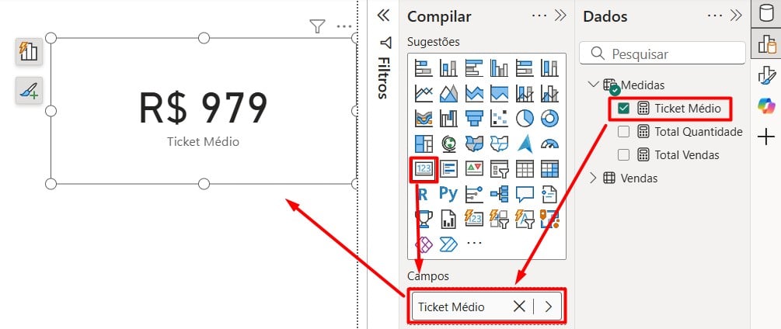This screenshot has height=329, width=781.
Task: Select the Azure Maps arrow visual
Action: click(x=525, y=144)
